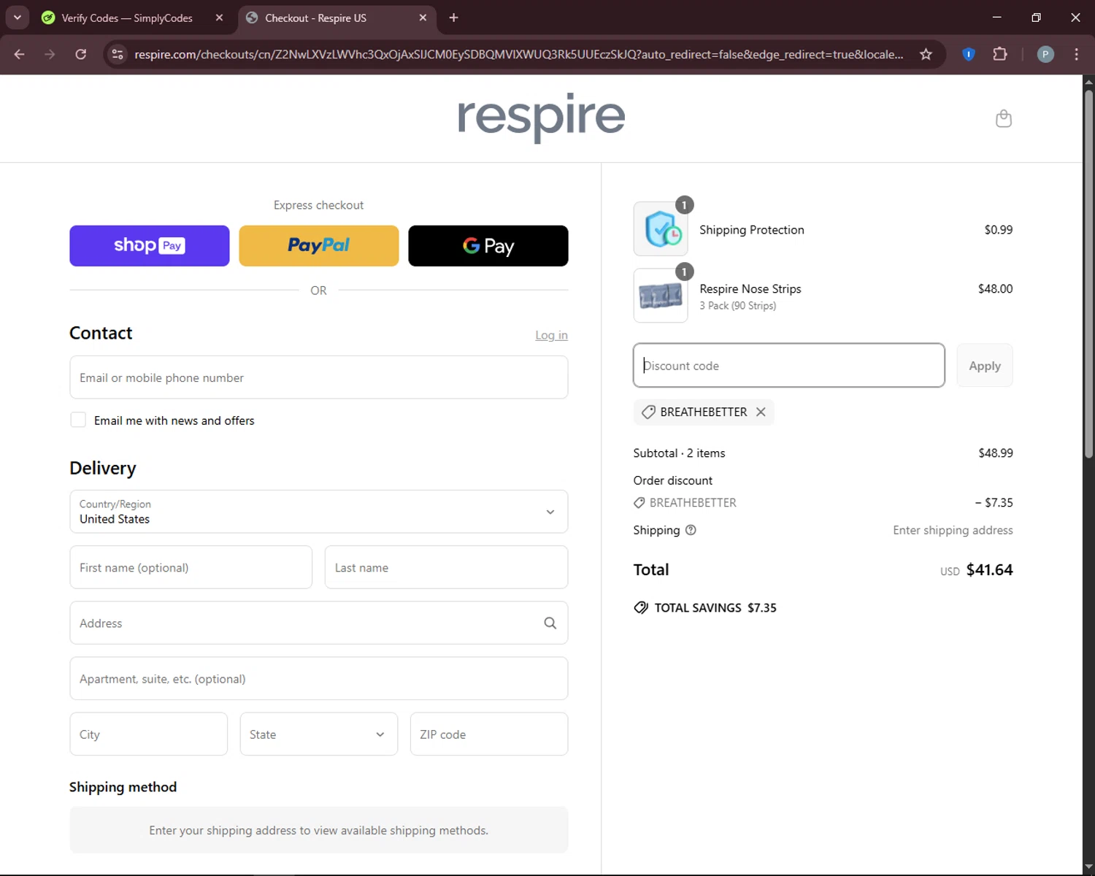Screen dimensions: 1095x876
Task: Click the browser address bar URL
Action: (x=518, y=54)
